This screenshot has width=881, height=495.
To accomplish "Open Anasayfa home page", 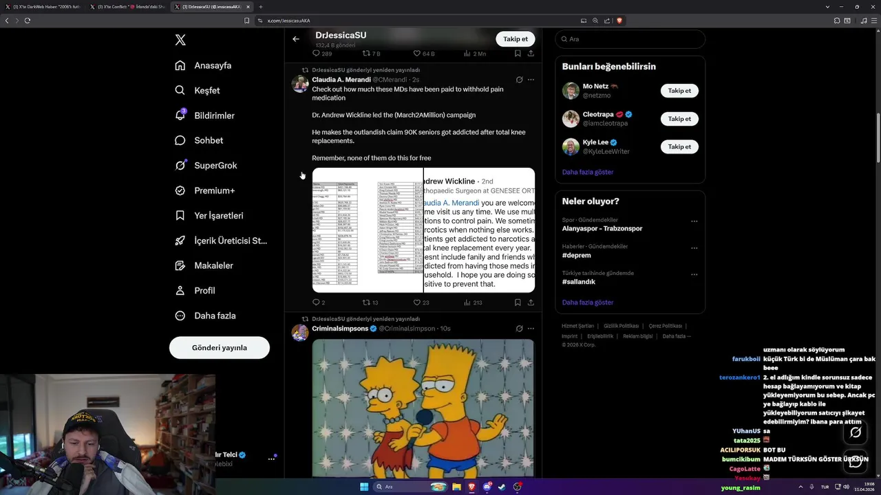I will (203, 65).
